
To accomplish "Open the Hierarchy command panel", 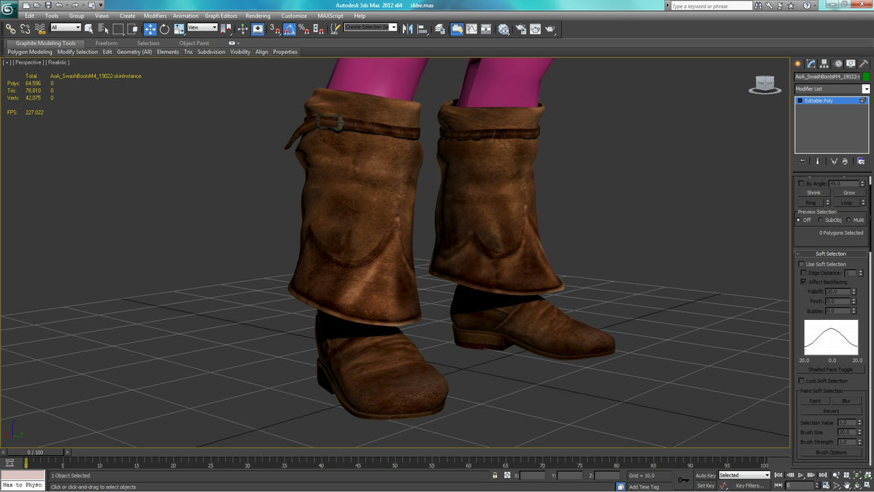I will pyautogui.click(x=825, y=64).
